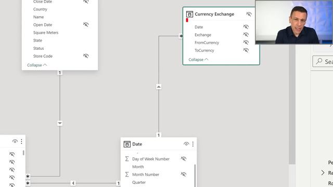Select the Exchange field in Currency Exchange
Viewport: 333px width, 187px height.
(x=203, y=35)
